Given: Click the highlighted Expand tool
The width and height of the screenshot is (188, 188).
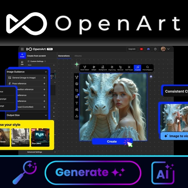Looking at the screenshot, I should [x=138, y=68].
